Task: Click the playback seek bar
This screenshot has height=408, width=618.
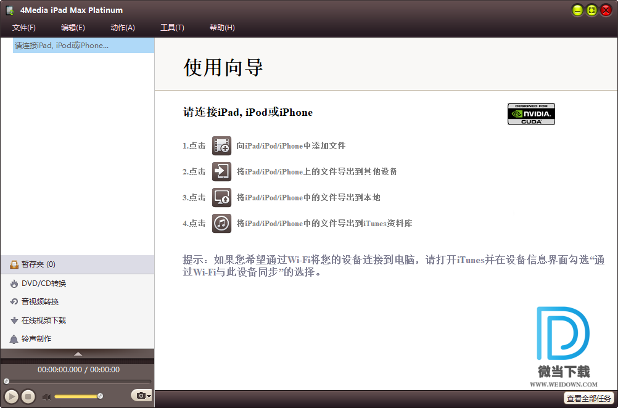Action: pyautogui.click(x=78, y=381)
